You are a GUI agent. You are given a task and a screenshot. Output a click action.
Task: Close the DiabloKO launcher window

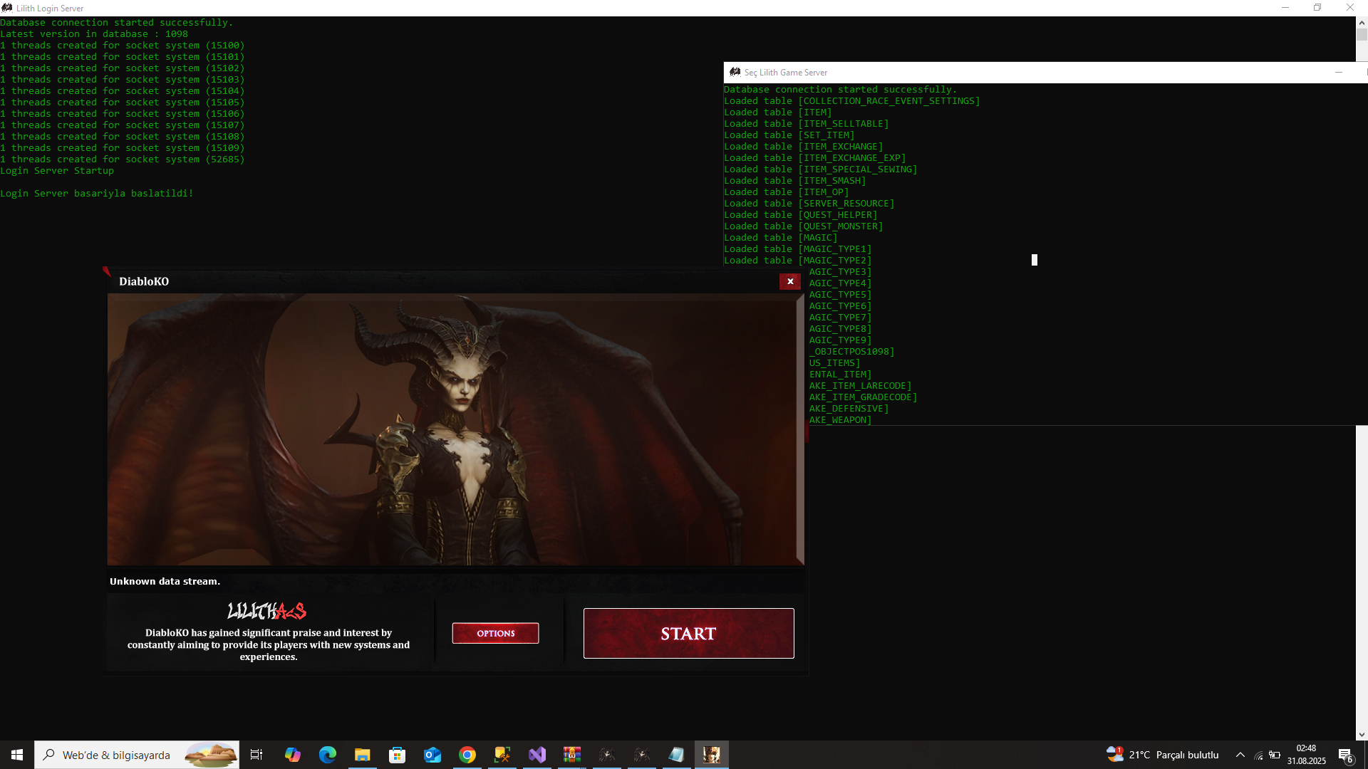(x=789, y=281)
